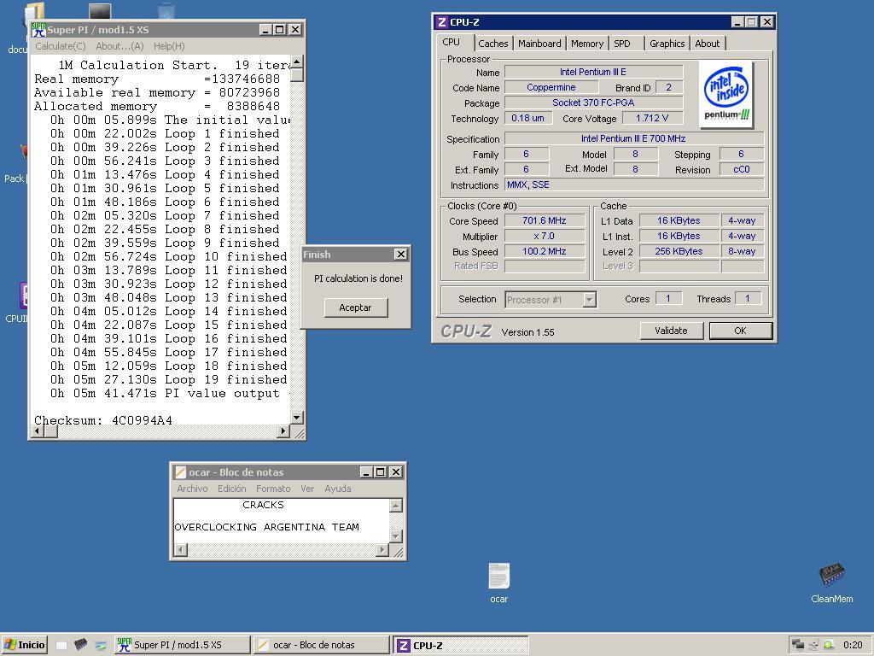Open Ver menu in Bloc de notas

click(x=307, y=489)
